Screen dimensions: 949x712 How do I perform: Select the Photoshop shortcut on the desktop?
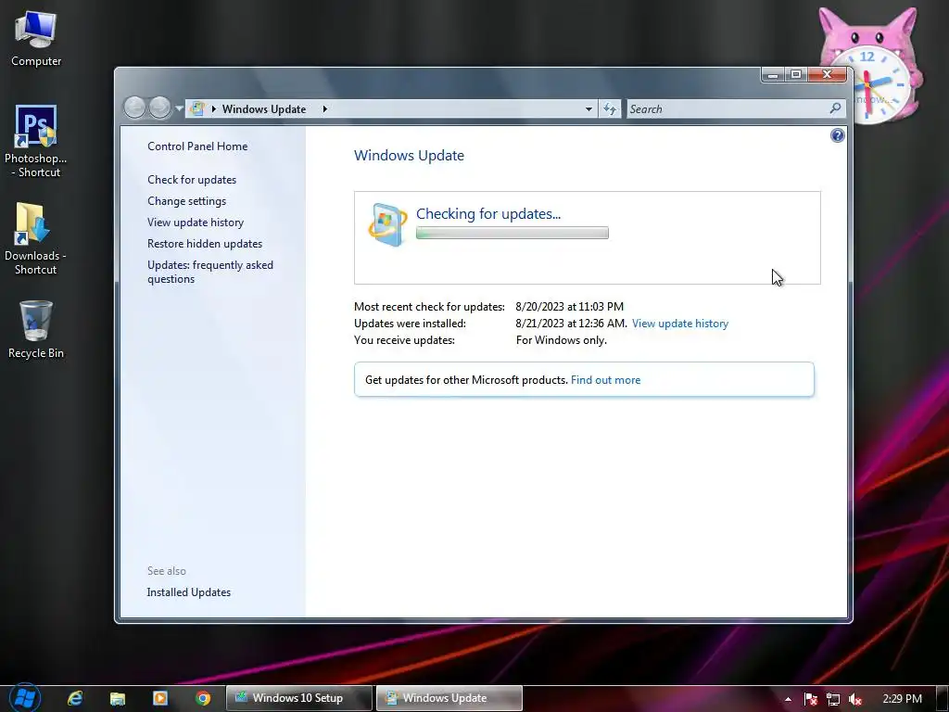[x=36, y=141]
